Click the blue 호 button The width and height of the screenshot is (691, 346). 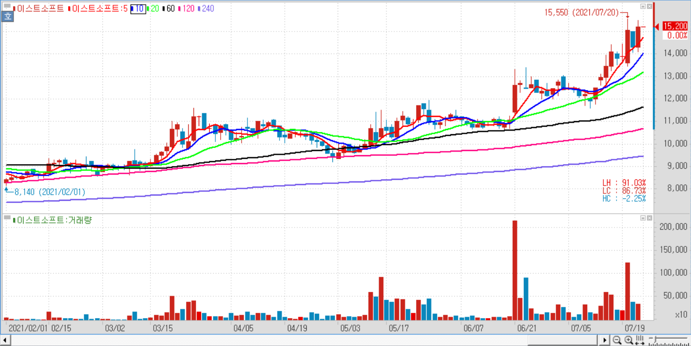point(8,16)
